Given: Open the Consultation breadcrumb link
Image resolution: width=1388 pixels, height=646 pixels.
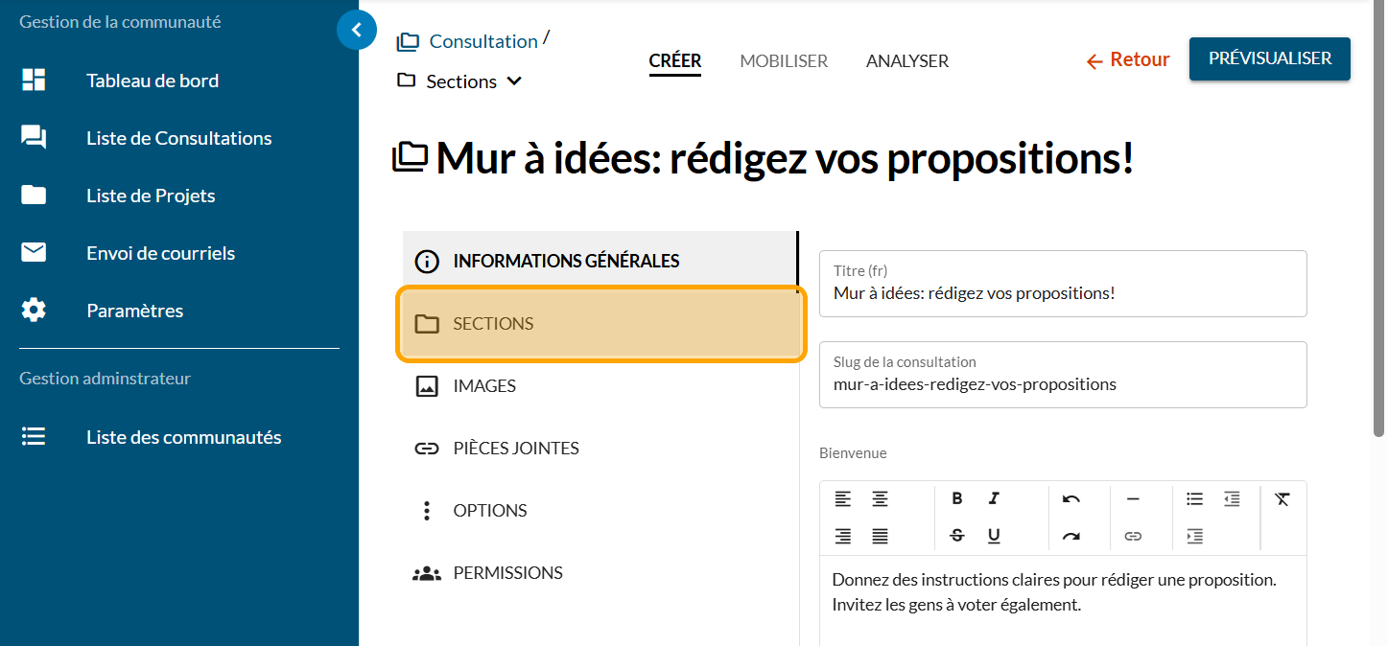Looking at the screenshot, I should (x=482, y=41).
